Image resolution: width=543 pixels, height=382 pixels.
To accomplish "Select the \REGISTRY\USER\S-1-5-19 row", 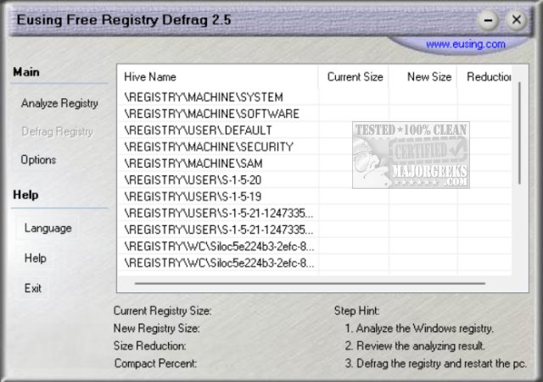I will tap(314, 197).
